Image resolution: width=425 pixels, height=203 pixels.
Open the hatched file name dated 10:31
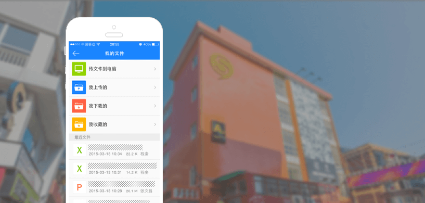click(x=122, y=166)
